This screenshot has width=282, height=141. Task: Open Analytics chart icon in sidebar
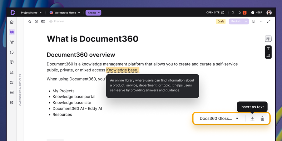12,72
